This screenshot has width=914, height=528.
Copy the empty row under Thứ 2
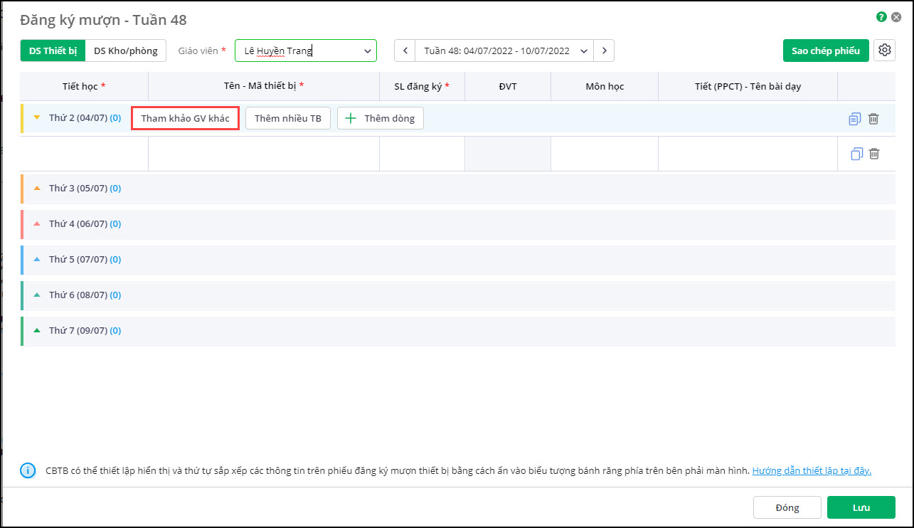tap(856, 154)
